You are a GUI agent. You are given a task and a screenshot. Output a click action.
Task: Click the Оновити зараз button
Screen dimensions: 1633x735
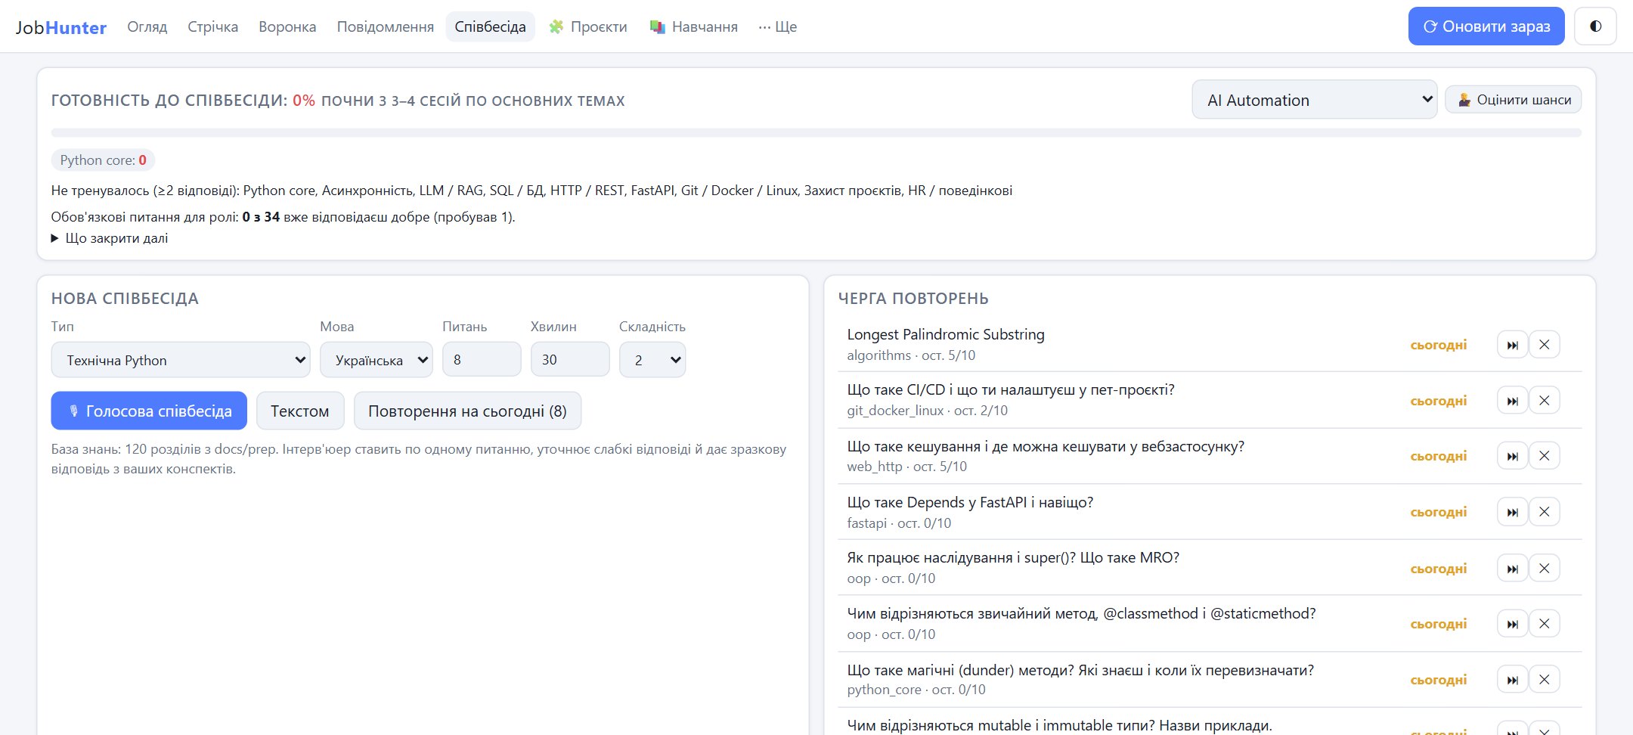[x=1486, y=26]
